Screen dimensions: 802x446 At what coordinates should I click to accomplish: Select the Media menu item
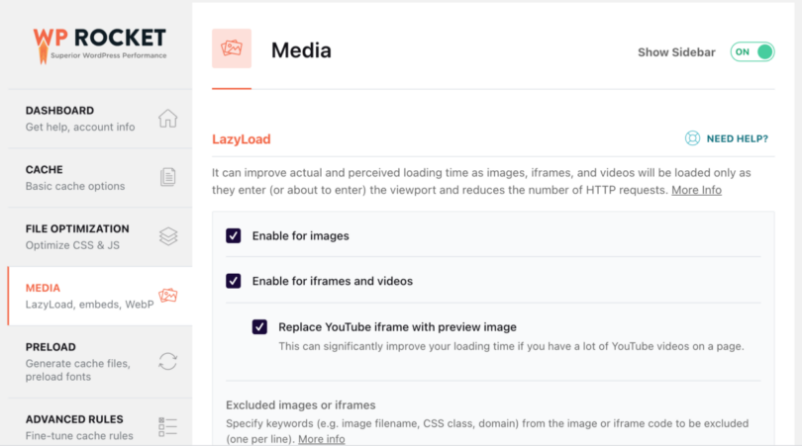(x=100, y=296)
